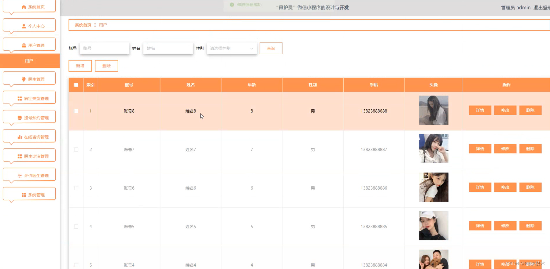Click the 账号 search input field
The width and height of the screenshot is (550, 269).
pyautogui.click(x=105, y=48)
